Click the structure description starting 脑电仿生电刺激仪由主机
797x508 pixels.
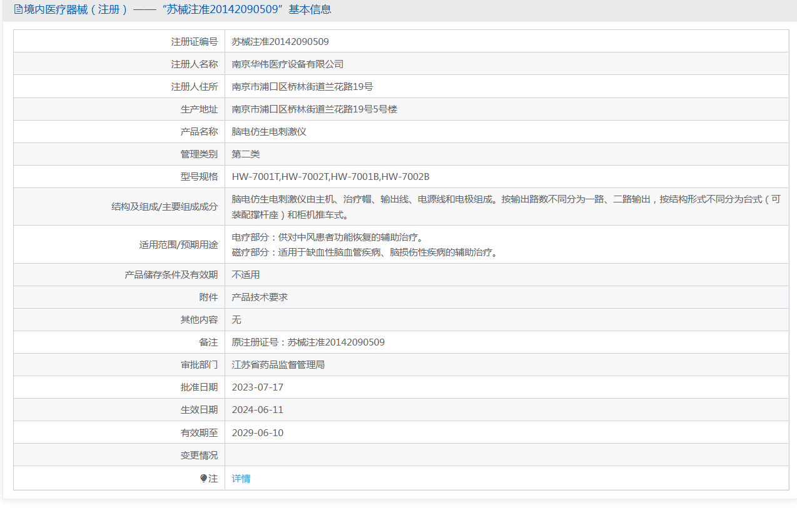pos(506,207)
